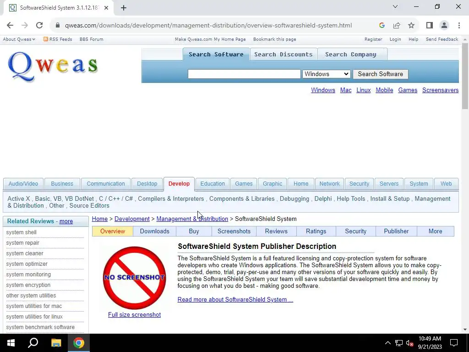This screenshot has height=352, width=469.
Task: Click the network tray icon
Action: click(x=399, y=343)
